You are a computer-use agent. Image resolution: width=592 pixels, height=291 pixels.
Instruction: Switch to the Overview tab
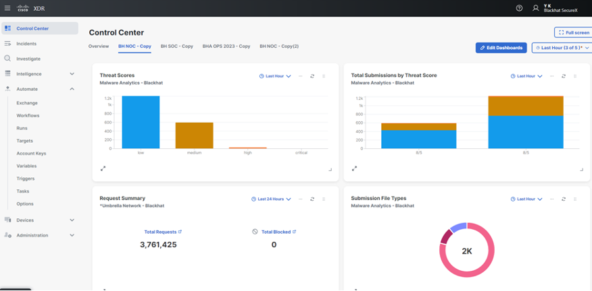99,46
